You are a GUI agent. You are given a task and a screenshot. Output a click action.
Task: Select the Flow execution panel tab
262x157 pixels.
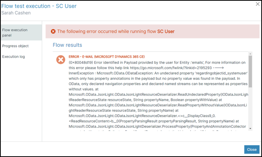click(x=21, y=33)
